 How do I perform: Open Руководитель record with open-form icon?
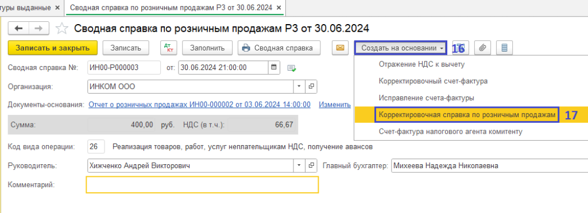[311, 165]
